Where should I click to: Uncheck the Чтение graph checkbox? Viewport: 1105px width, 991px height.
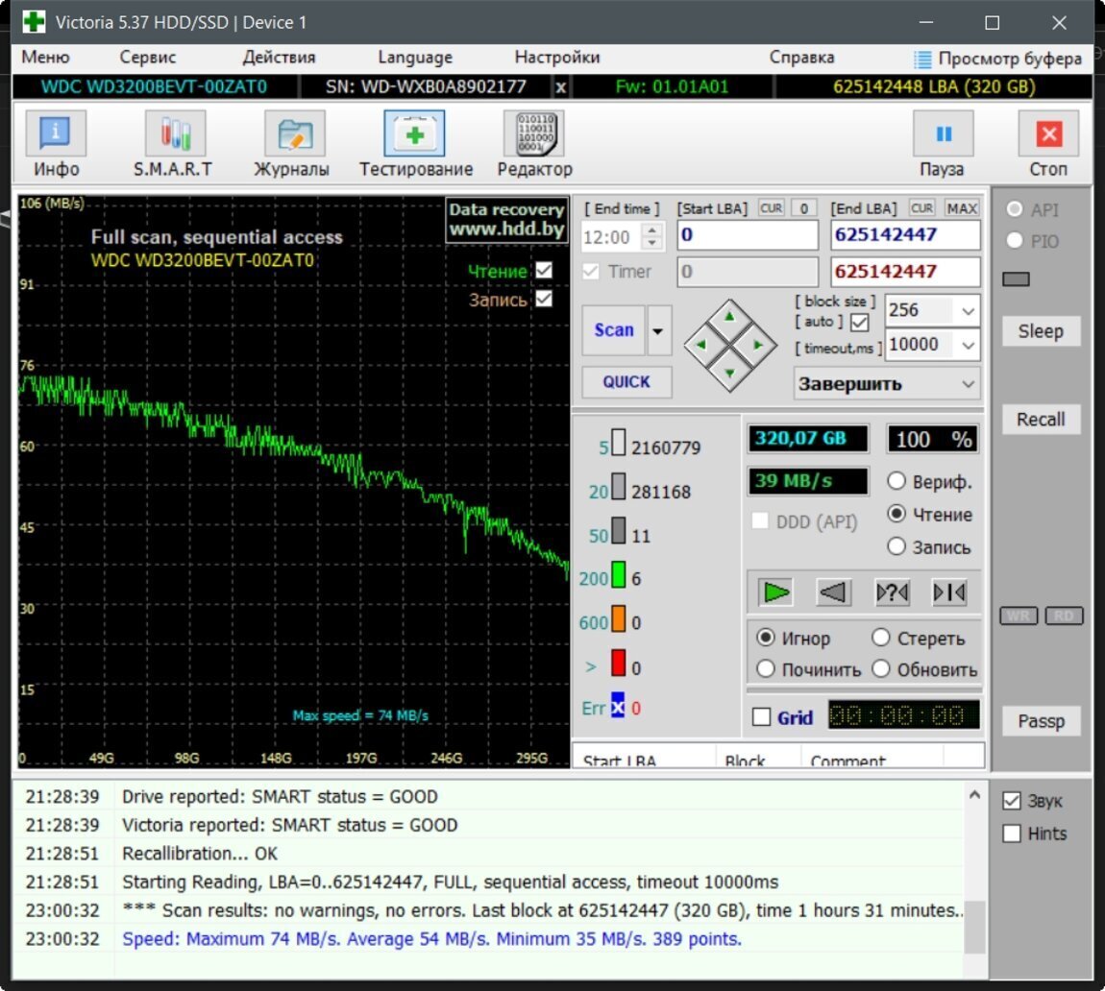coord(544,271)
